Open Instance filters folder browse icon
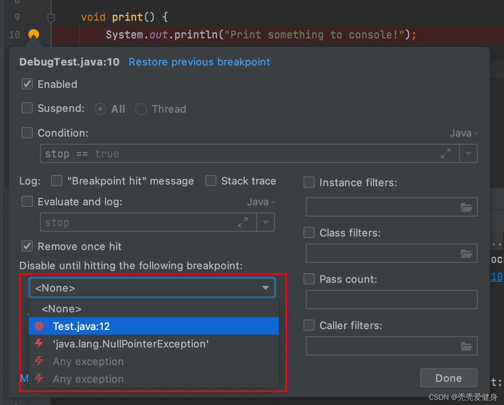 (466, 207)
